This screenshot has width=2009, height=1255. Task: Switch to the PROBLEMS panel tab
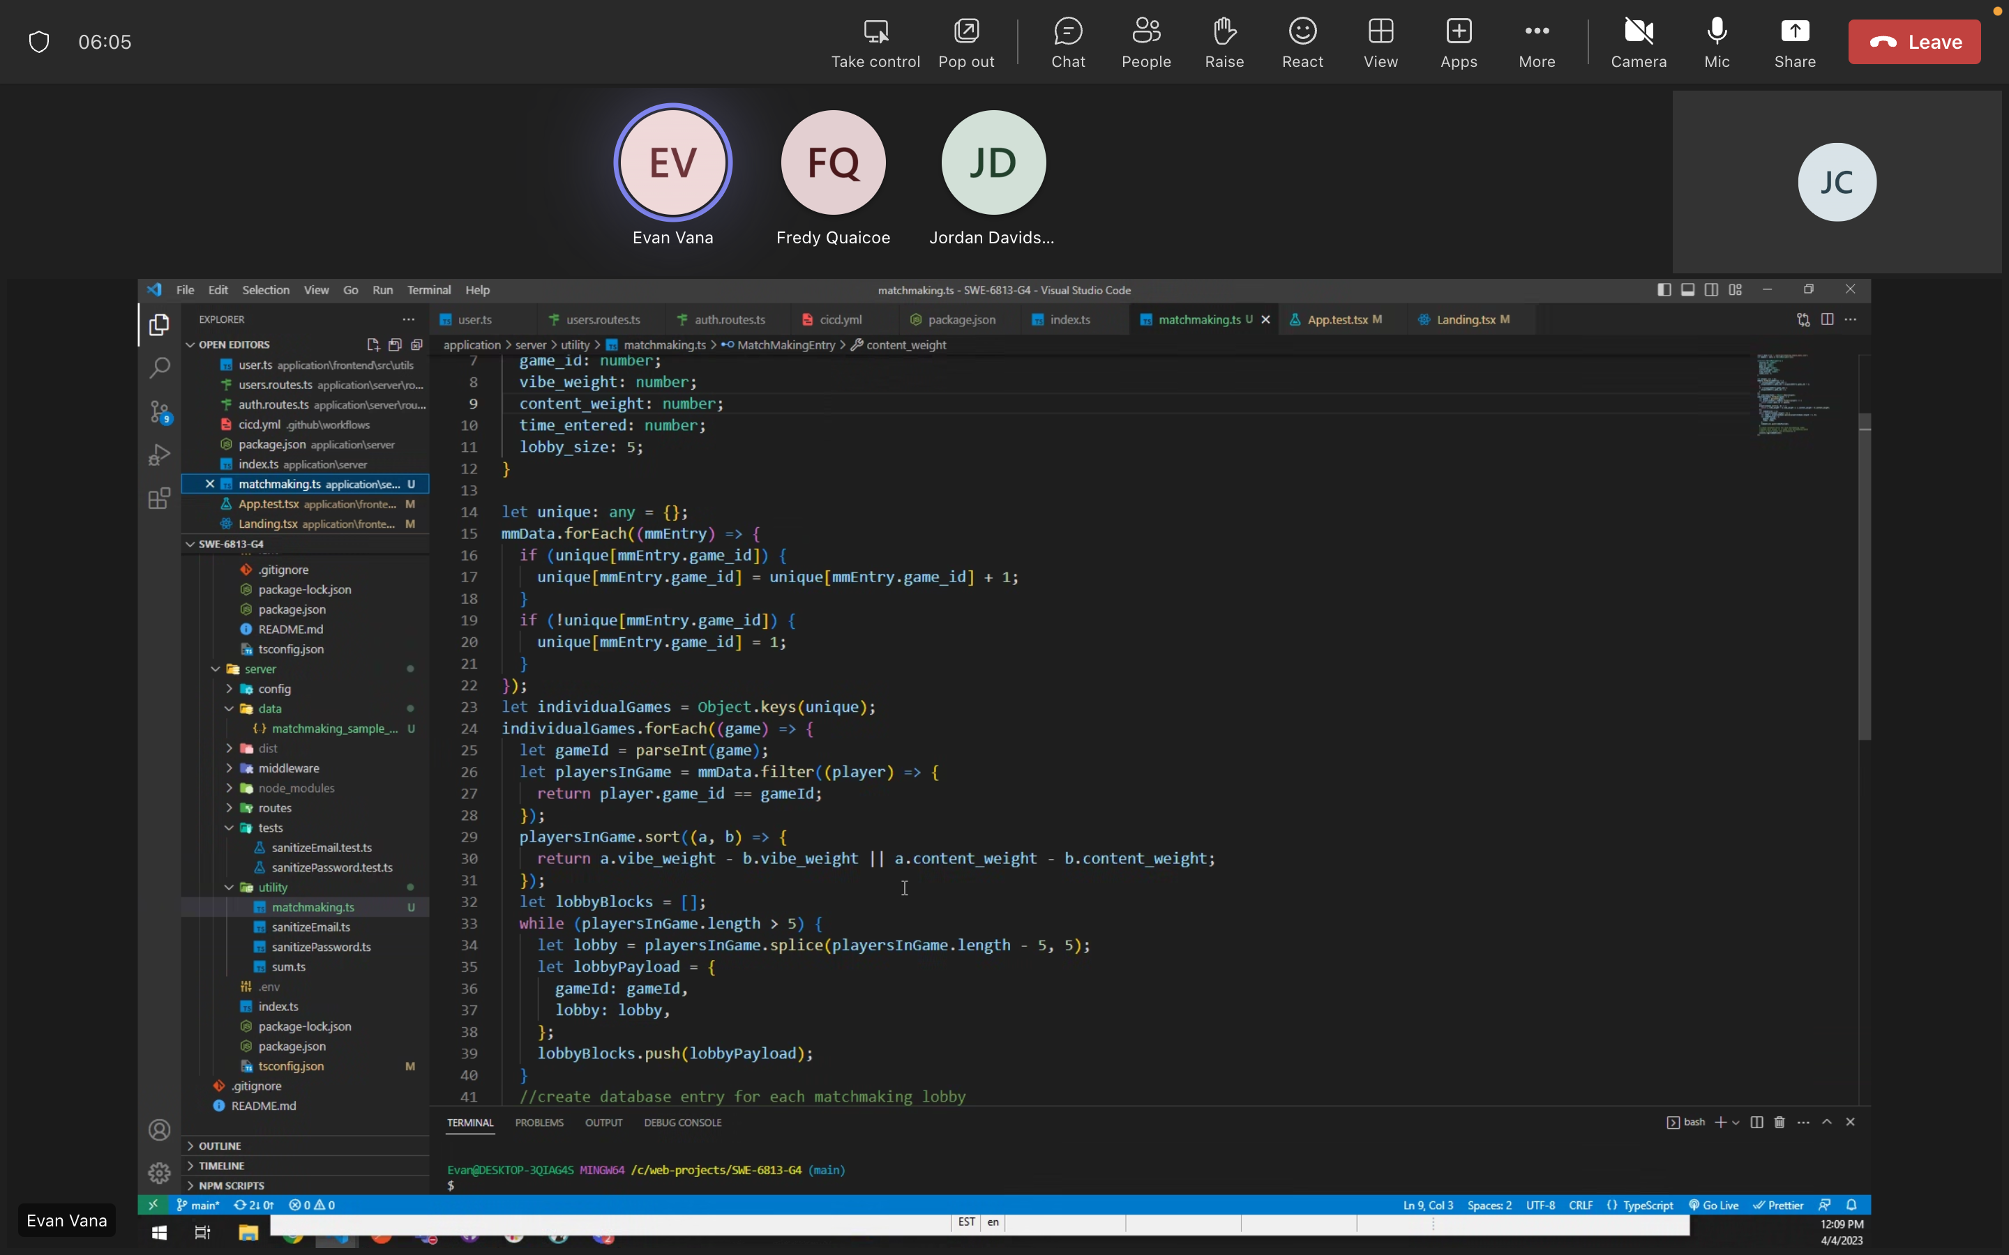tap(539, 1123)
